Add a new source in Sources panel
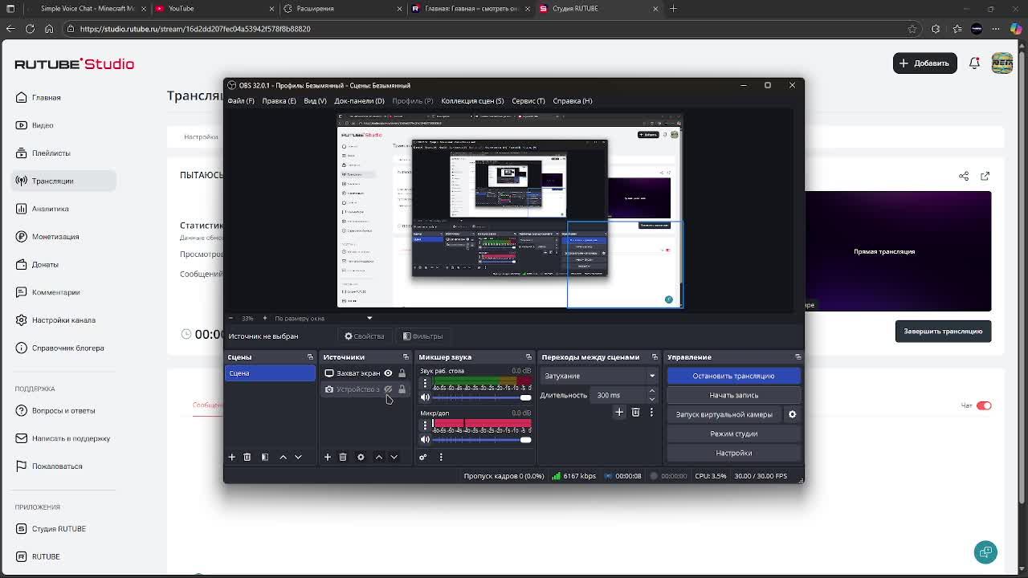1028x578 pixels. [328, 457]
